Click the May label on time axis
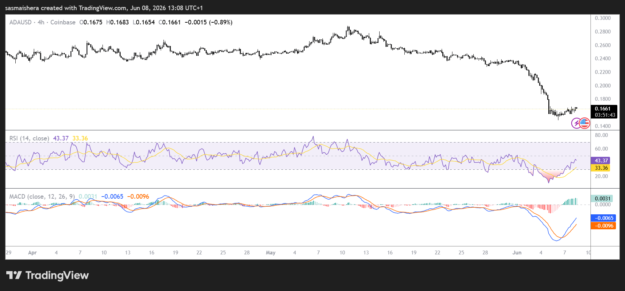625x291 pixels. 270,253
